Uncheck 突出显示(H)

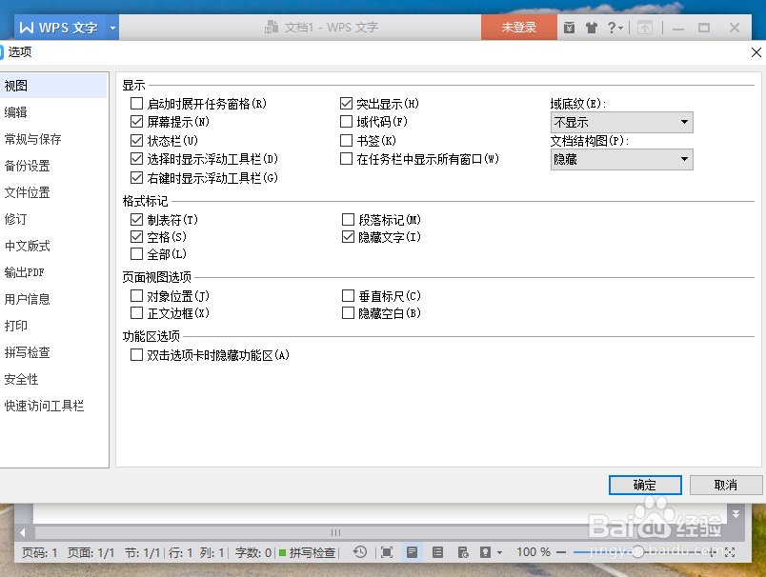346,104
